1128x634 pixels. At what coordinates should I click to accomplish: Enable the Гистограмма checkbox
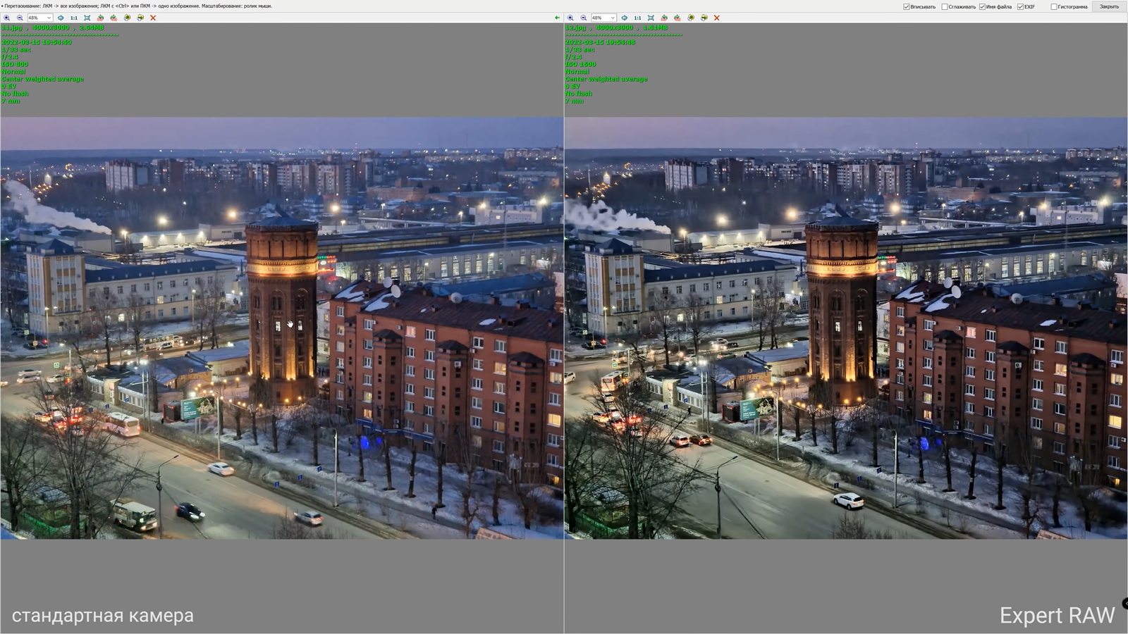tap(1054, 7)
